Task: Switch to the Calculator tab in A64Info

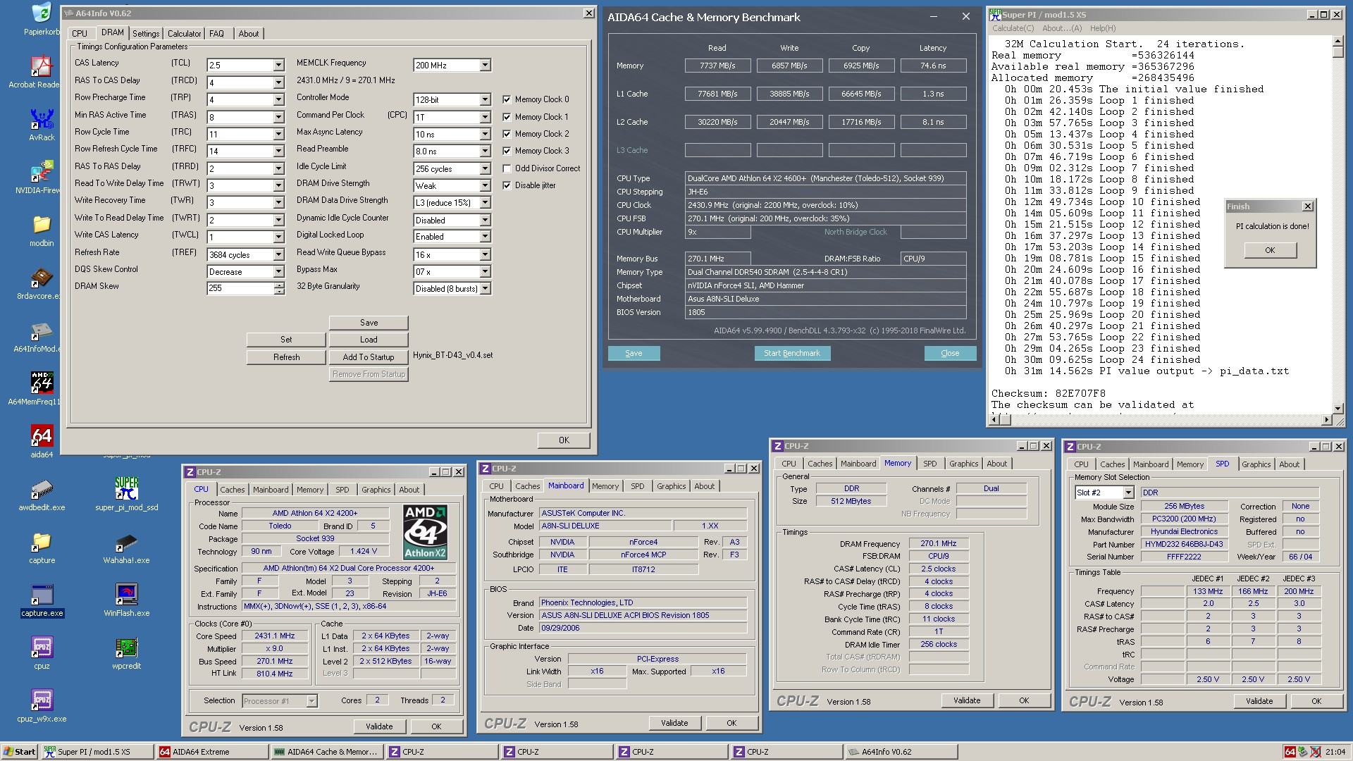Action: tap(184, 34)
